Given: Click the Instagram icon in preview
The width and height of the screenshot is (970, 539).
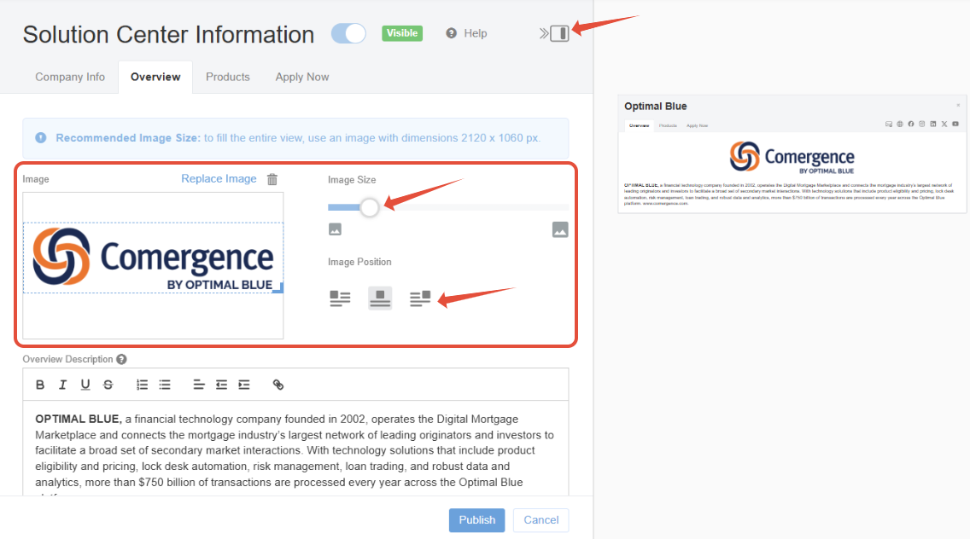Looking at the screenshot, I should tap(921, 125).
